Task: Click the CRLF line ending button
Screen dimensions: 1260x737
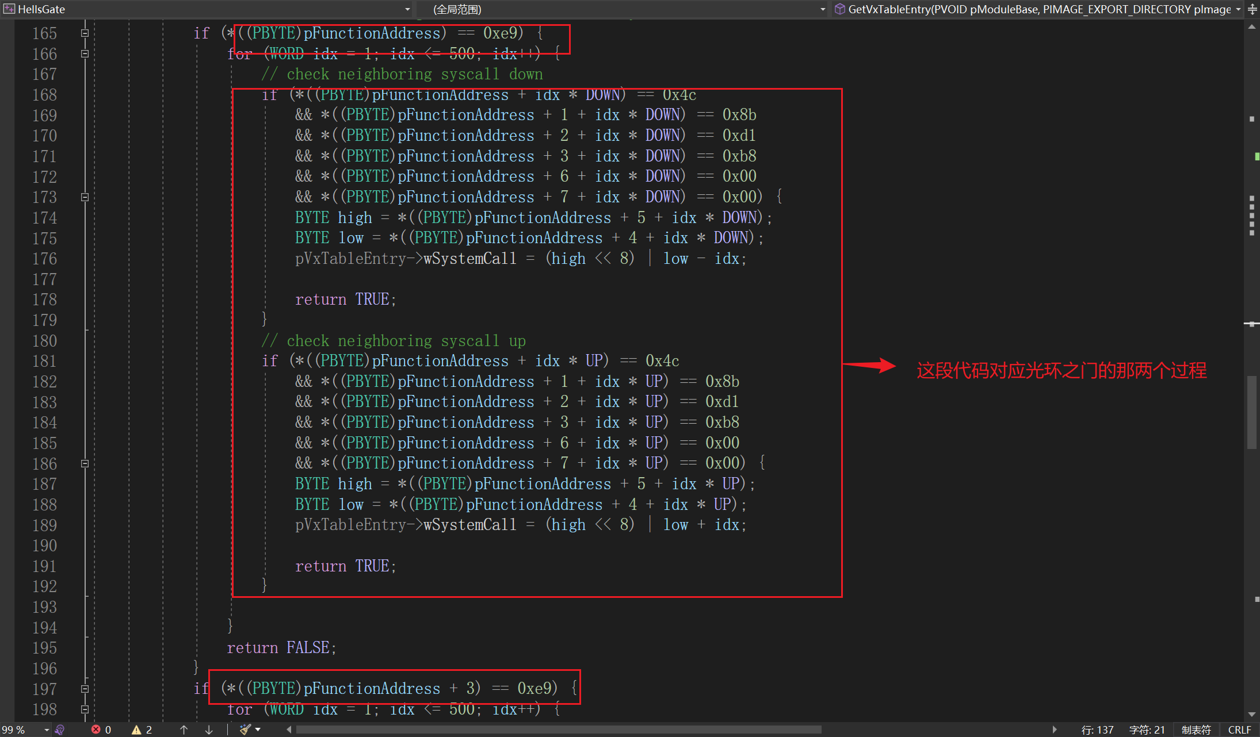Action: pos(1239,730)
